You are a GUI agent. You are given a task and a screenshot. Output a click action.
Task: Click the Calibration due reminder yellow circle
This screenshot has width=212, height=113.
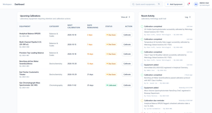pos(142,101)
